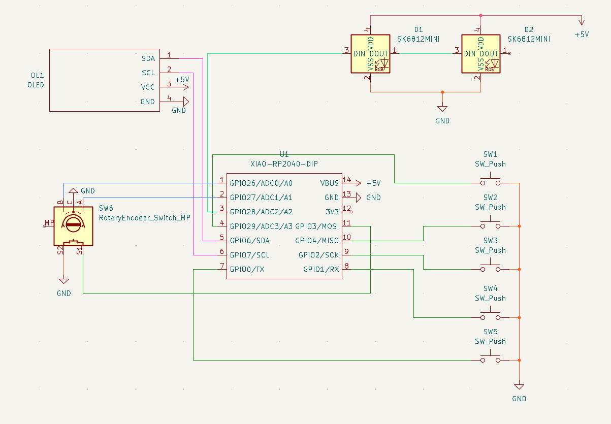This screenshot has width=611, height=424.
Task: Click the SW6 reference label
Action: 106,208
